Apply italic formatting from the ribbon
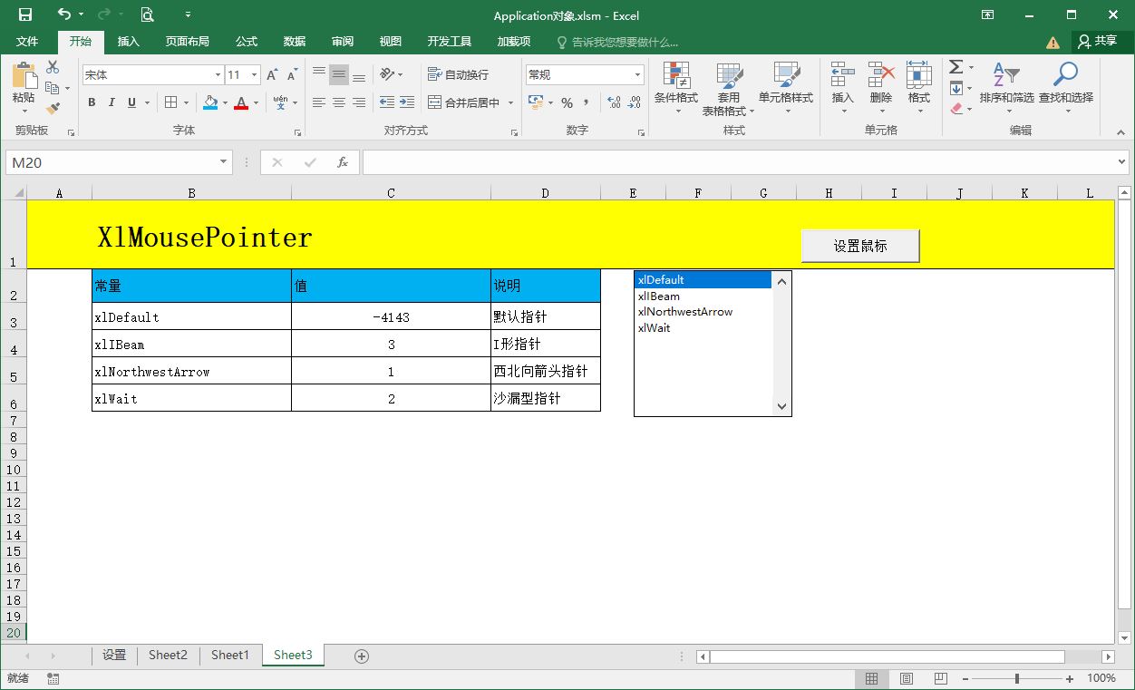 [111, 102]
